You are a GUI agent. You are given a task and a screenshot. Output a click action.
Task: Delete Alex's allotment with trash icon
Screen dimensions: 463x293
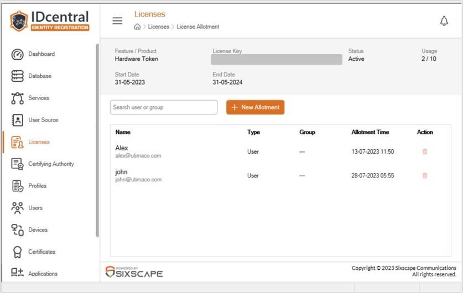pyautogui.click(x=425, y=151)
